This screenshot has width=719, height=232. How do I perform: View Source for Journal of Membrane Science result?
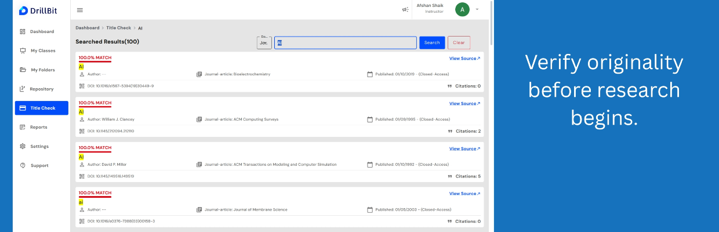tap(464, 194)
